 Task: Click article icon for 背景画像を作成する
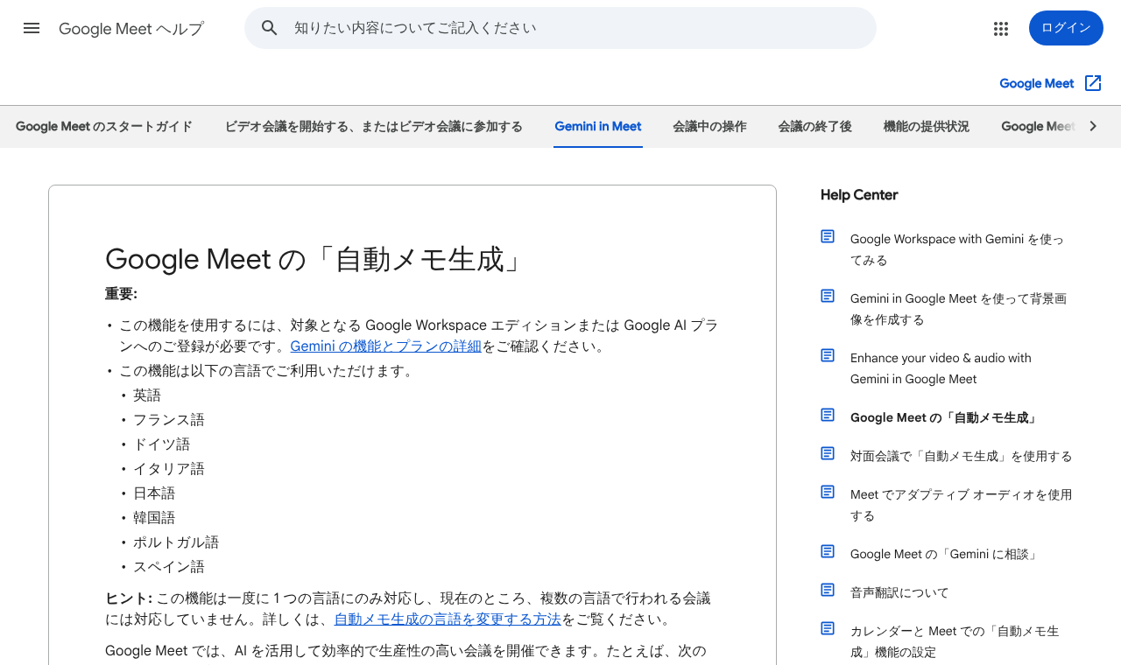pos(828,296)
